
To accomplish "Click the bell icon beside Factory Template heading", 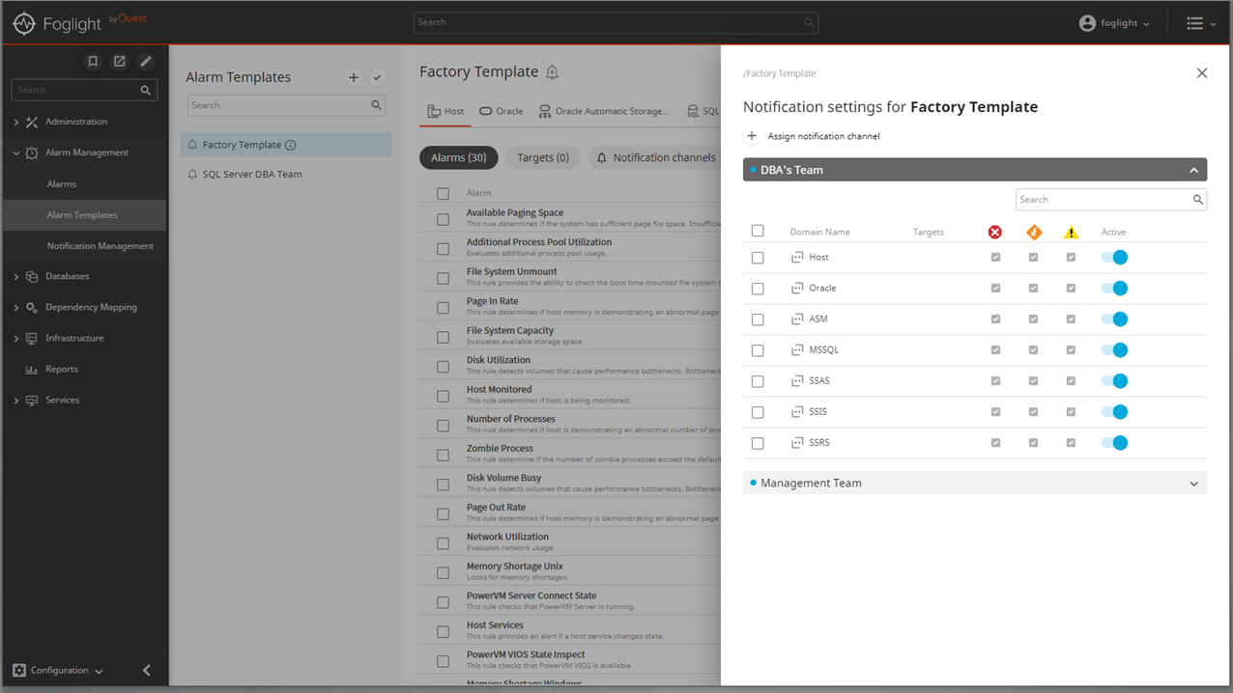I will coord(552,72).
